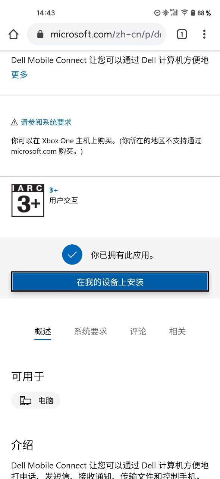Open Chrome's three-dot overflow menu

204,34
